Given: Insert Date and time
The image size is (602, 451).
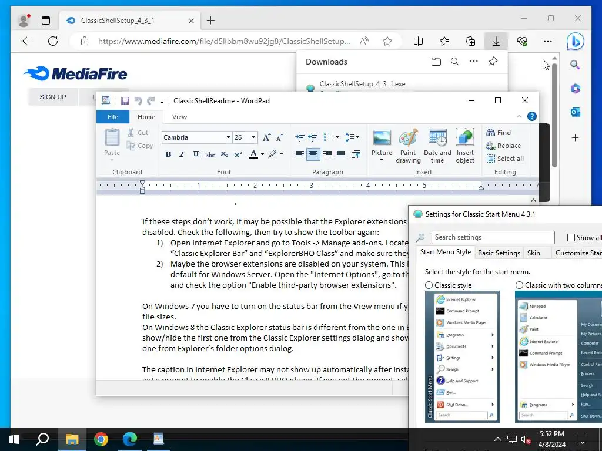Looking at the screenshot, I should point(437,146).
